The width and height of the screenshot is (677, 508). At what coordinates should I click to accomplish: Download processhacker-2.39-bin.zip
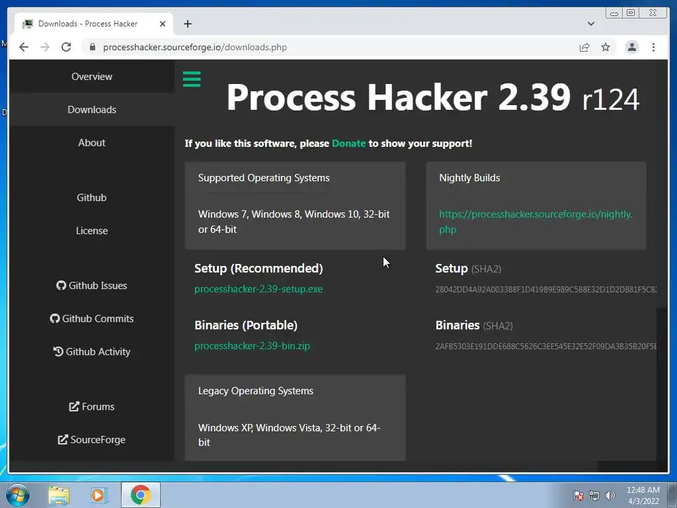click(x=252, y=346)
